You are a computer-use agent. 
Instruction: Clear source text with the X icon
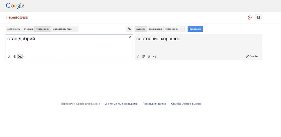click(130, 37)
